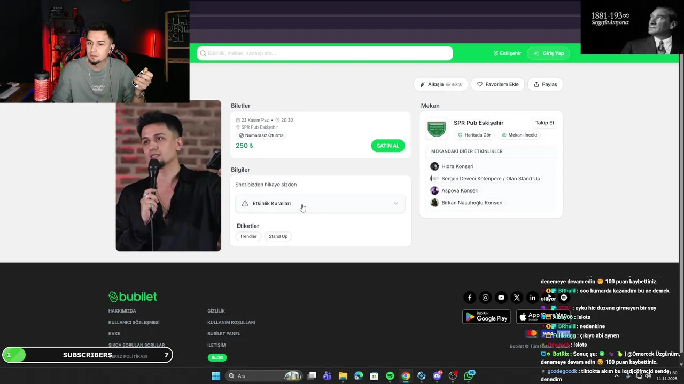684x384 pixels.
Task: Open the Aspova Konseri event
Action: (455, 190)
